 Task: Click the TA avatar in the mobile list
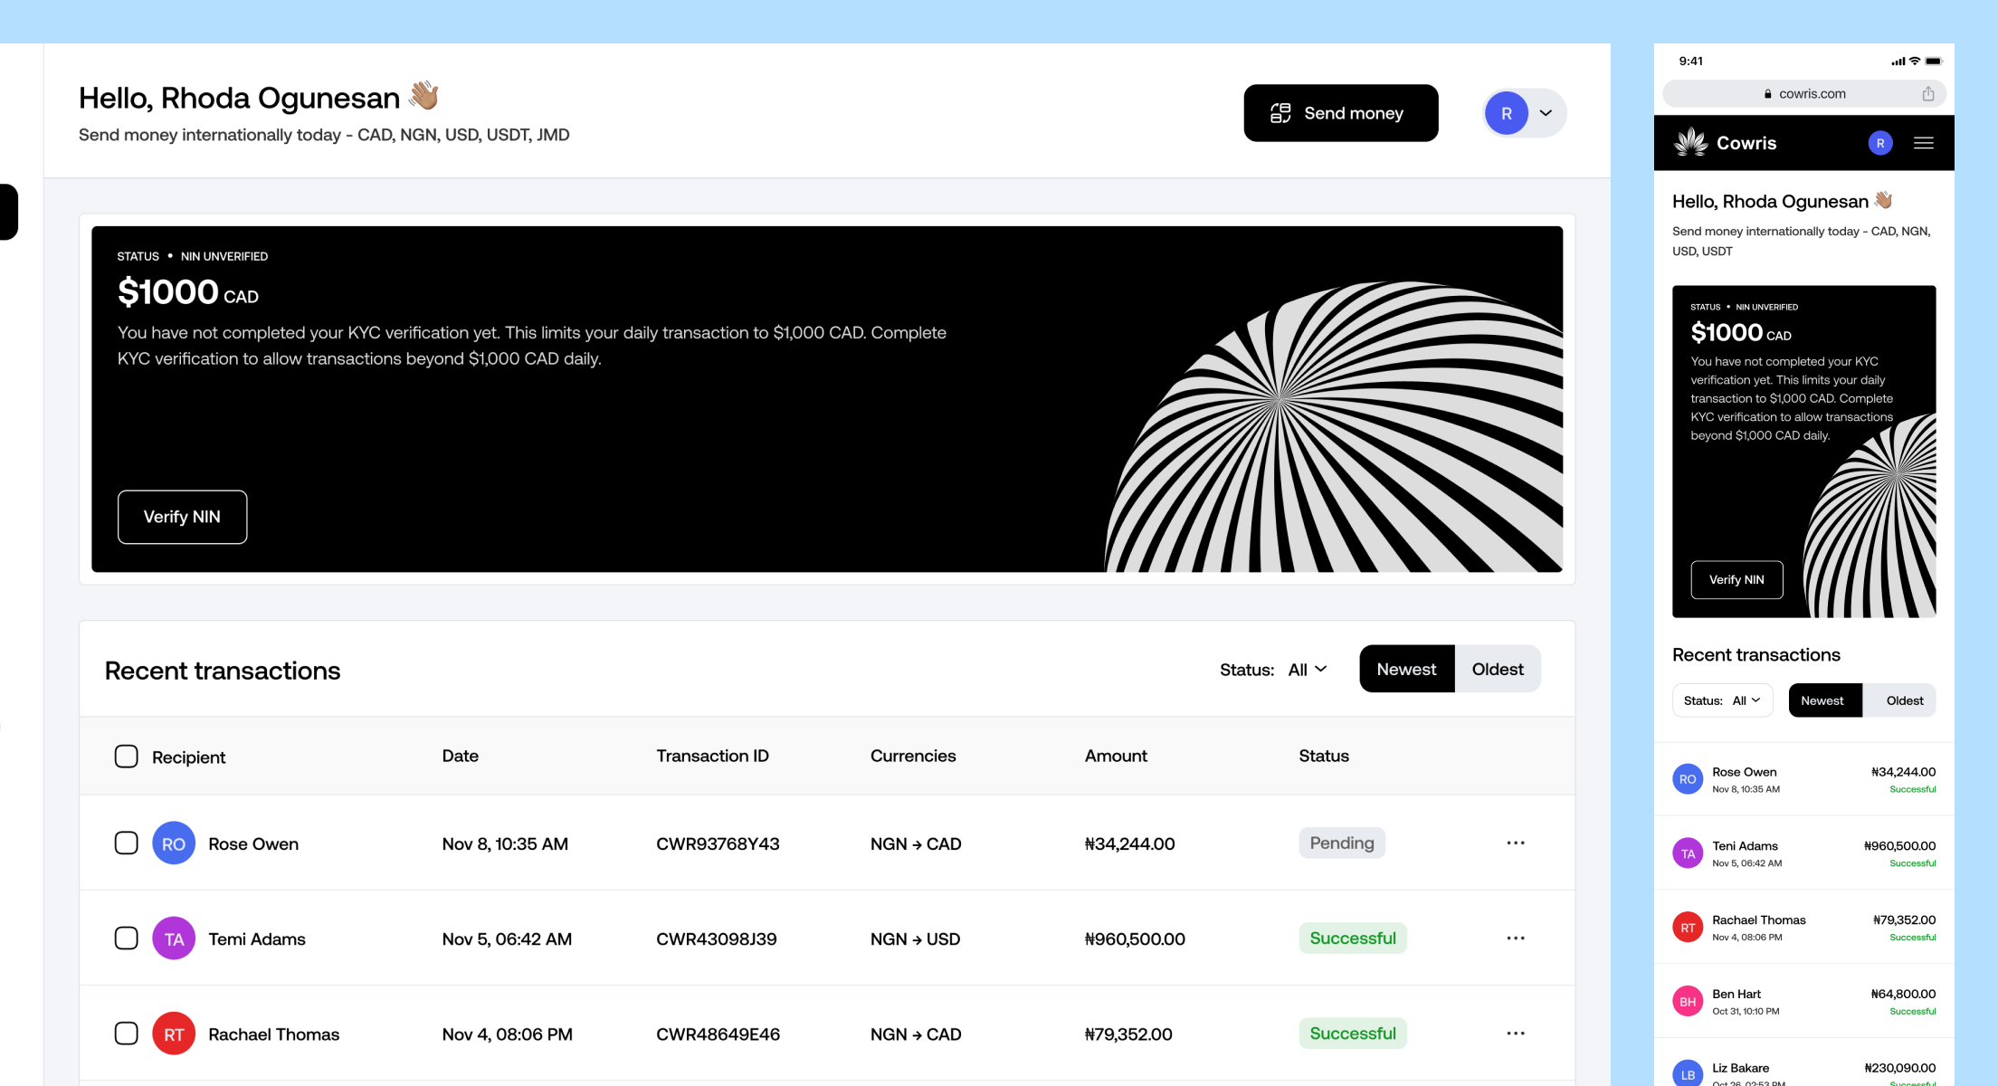[1688, 853]
